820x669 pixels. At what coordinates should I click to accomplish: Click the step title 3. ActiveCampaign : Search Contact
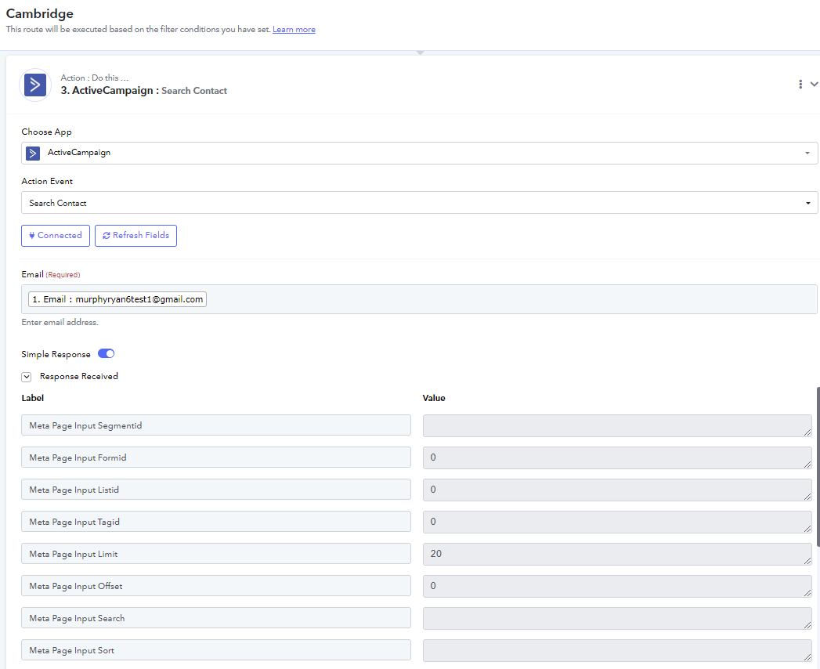pyautogui.click(x=144, y=91)
